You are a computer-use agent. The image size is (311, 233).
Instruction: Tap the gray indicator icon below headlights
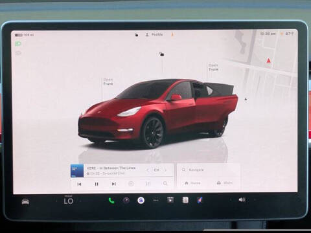pos(18,53)
